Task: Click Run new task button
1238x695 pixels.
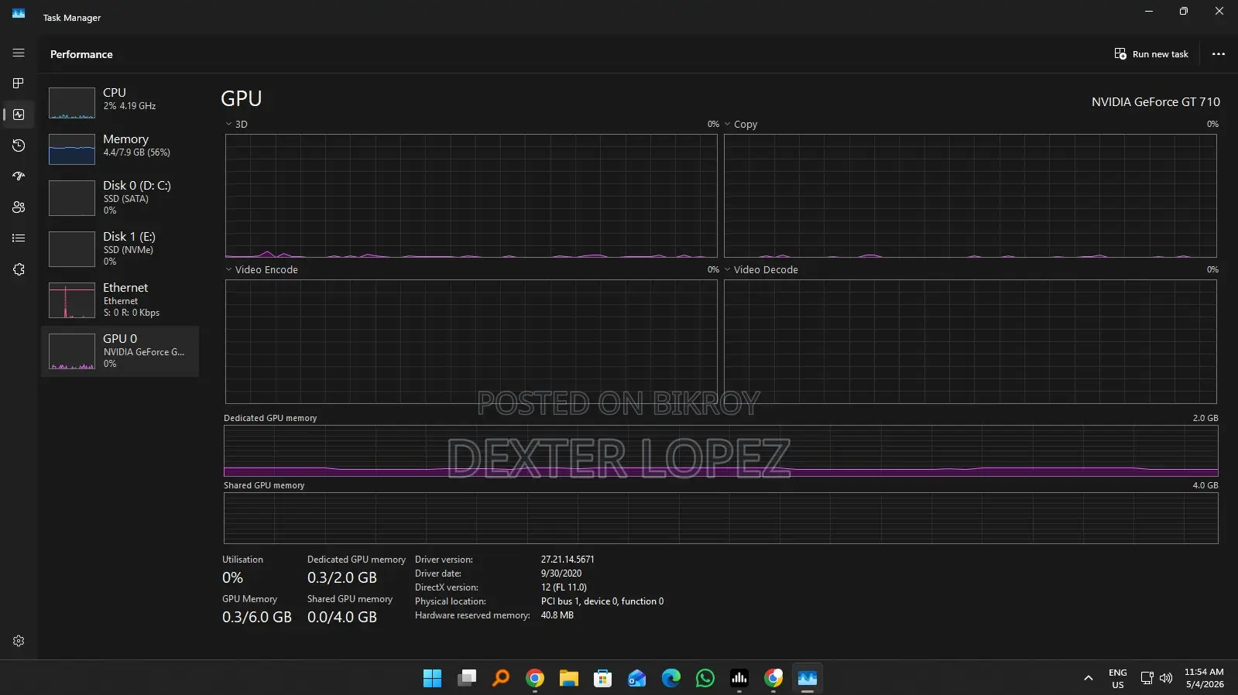Action: 1151,54
